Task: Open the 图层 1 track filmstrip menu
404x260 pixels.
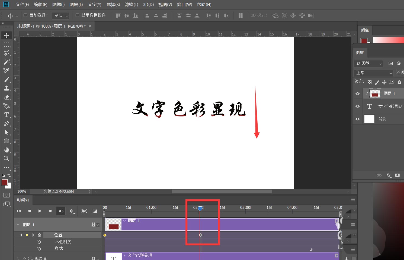Action: coord(95,225)
